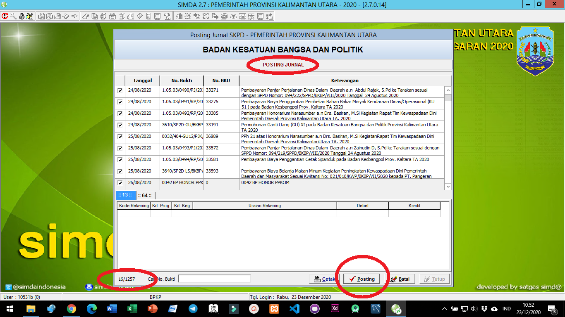565x317 pixels.
Task: Open Telegram from the taskbar
Action: [193, 308]
